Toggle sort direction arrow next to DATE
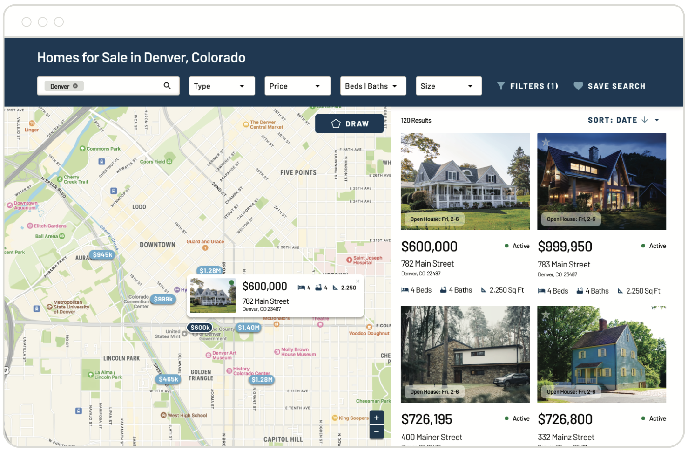This screenshot has width=688, height=452. tap(645, 120)
